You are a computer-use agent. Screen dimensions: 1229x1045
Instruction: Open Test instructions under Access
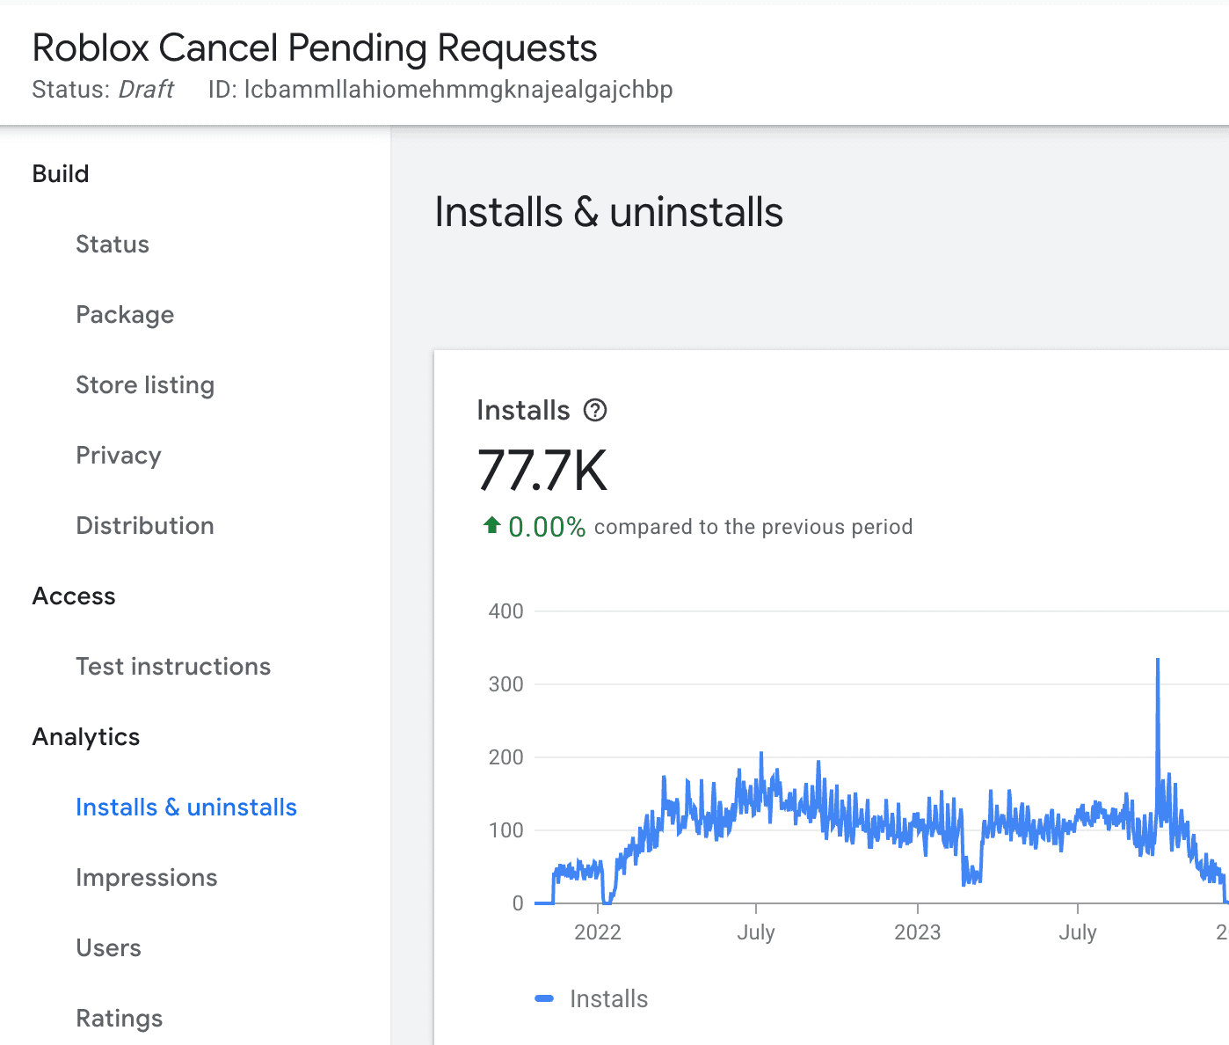pos(173,666)
